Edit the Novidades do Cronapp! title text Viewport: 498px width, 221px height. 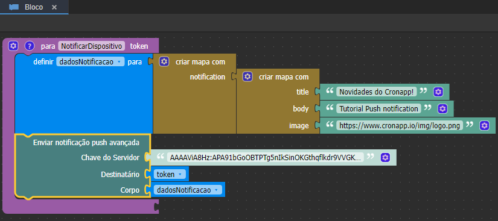pyautogui.click(x=376, y=92)
